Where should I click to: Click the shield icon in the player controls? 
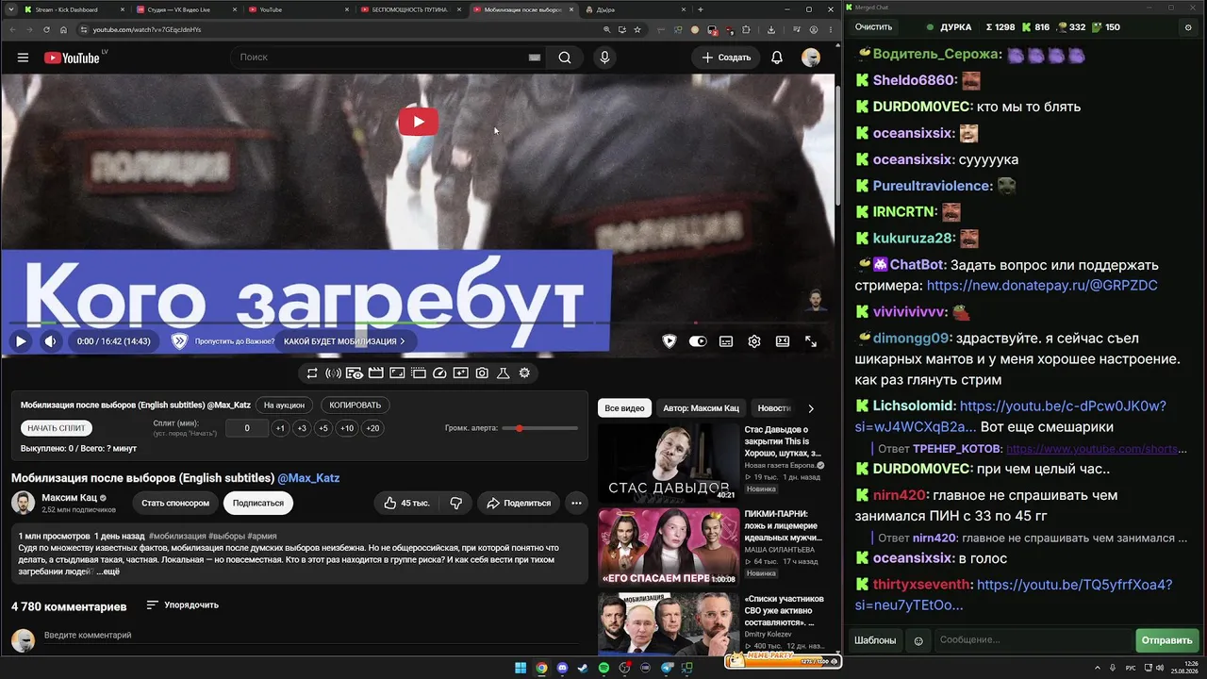coord(670,341)
